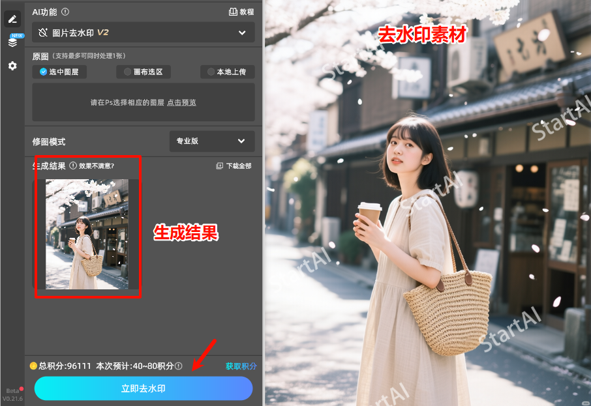Click the 点击预览 link
This screenshot has width=591, height=406.
181,102
